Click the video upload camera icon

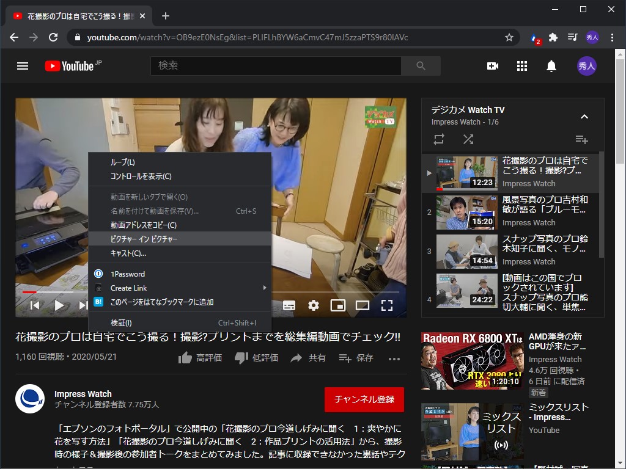pyautogui.click(x=493, y=66)
